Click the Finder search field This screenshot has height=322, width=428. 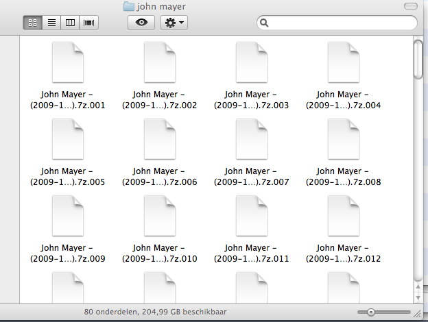click(x=337, y=23)
